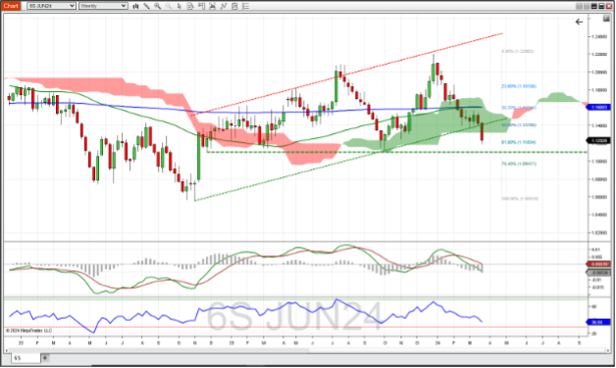Click the 50.00% Fibonacci level label
The width and height of the screenshot is (616, 368).
519,125
